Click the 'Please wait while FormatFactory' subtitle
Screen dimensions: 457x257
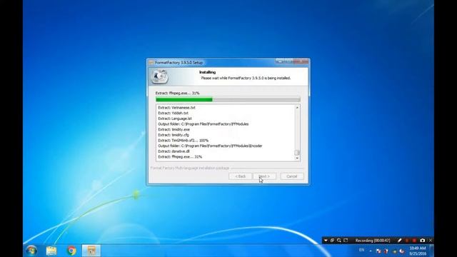point(246,78)
